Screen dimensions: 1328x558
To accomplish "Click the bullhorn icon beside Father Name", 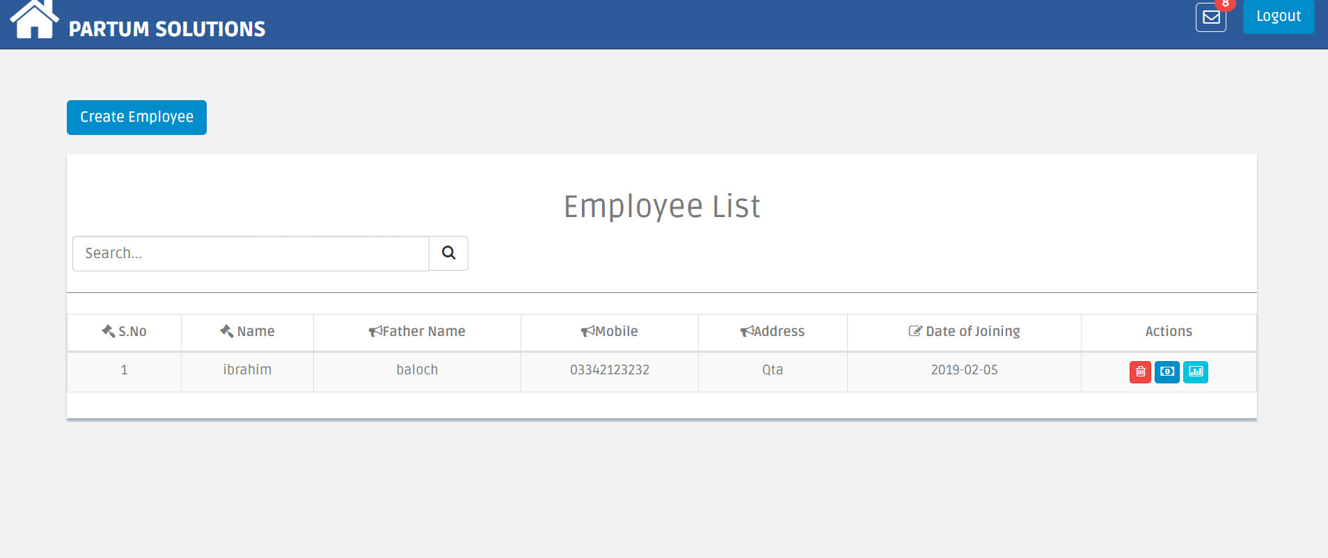I will coord(375,331).
